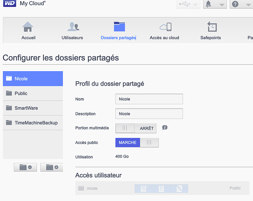Viewport: 253px width, 201px height.
Task: Click the Nom text field
Action: [x=149, y=99]
